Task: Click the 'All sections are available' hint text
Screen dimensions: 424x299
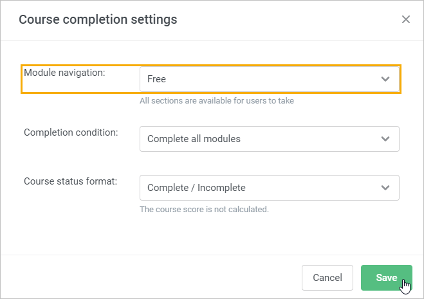Action: click(x=217, y=101)
